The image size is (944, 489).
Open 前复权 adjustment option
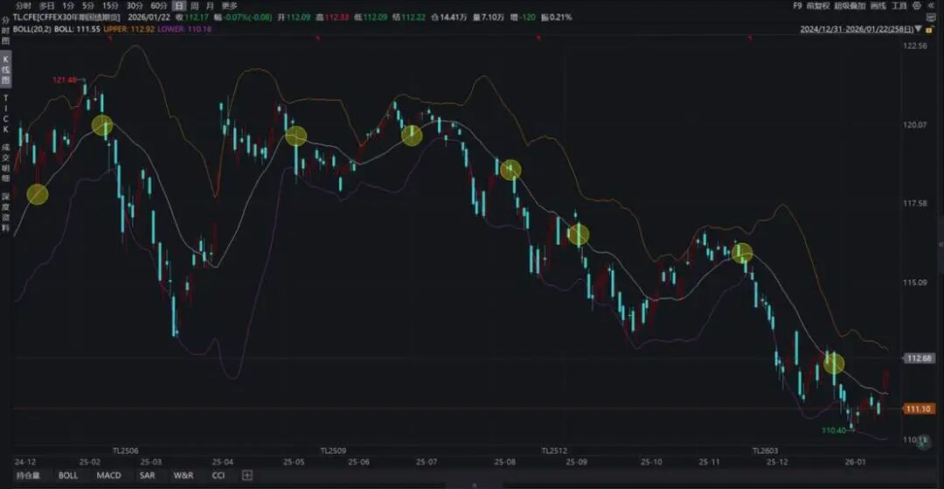[818, 5]
